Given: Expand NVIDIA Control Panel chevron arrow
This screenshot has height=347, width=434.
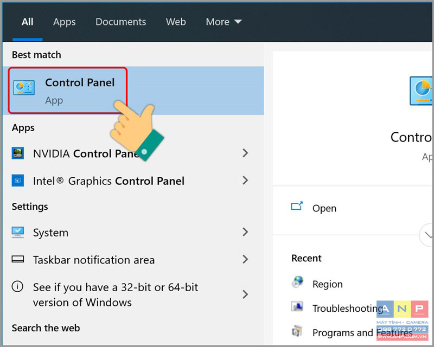Looking at the screenshot, I should pos(245,153).
